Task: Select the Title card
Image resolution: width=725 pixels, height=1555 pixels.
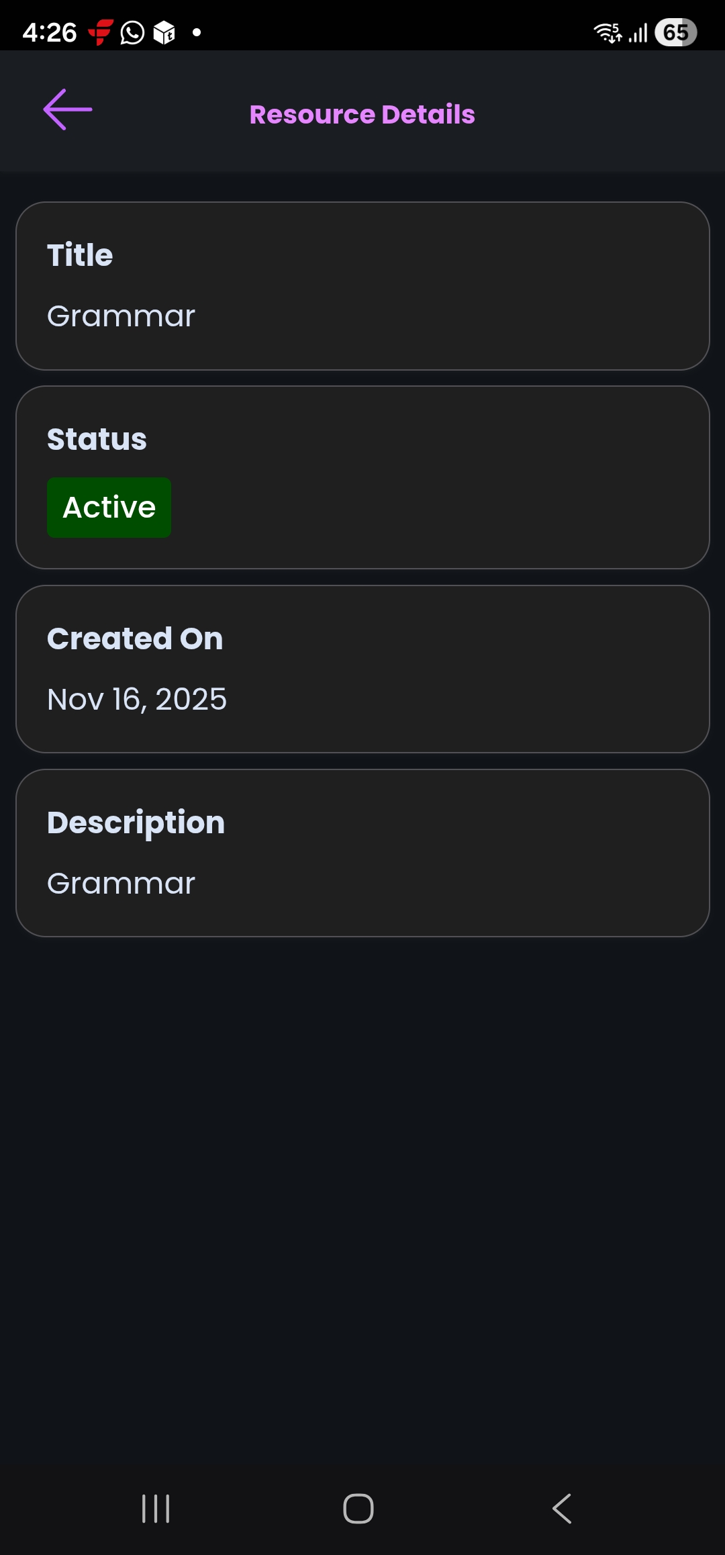Action: coord(362,286)
